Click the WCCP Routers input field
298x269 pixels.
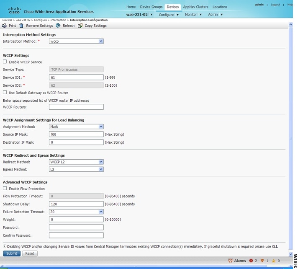(76, 107)
